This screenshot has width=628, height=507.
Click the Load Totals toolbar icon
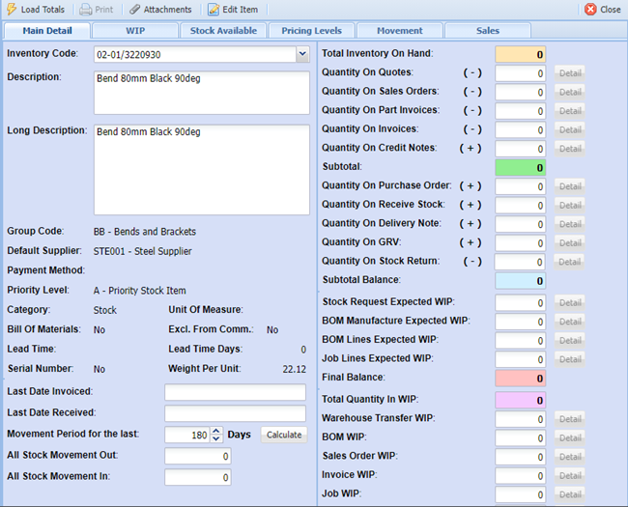13,10
